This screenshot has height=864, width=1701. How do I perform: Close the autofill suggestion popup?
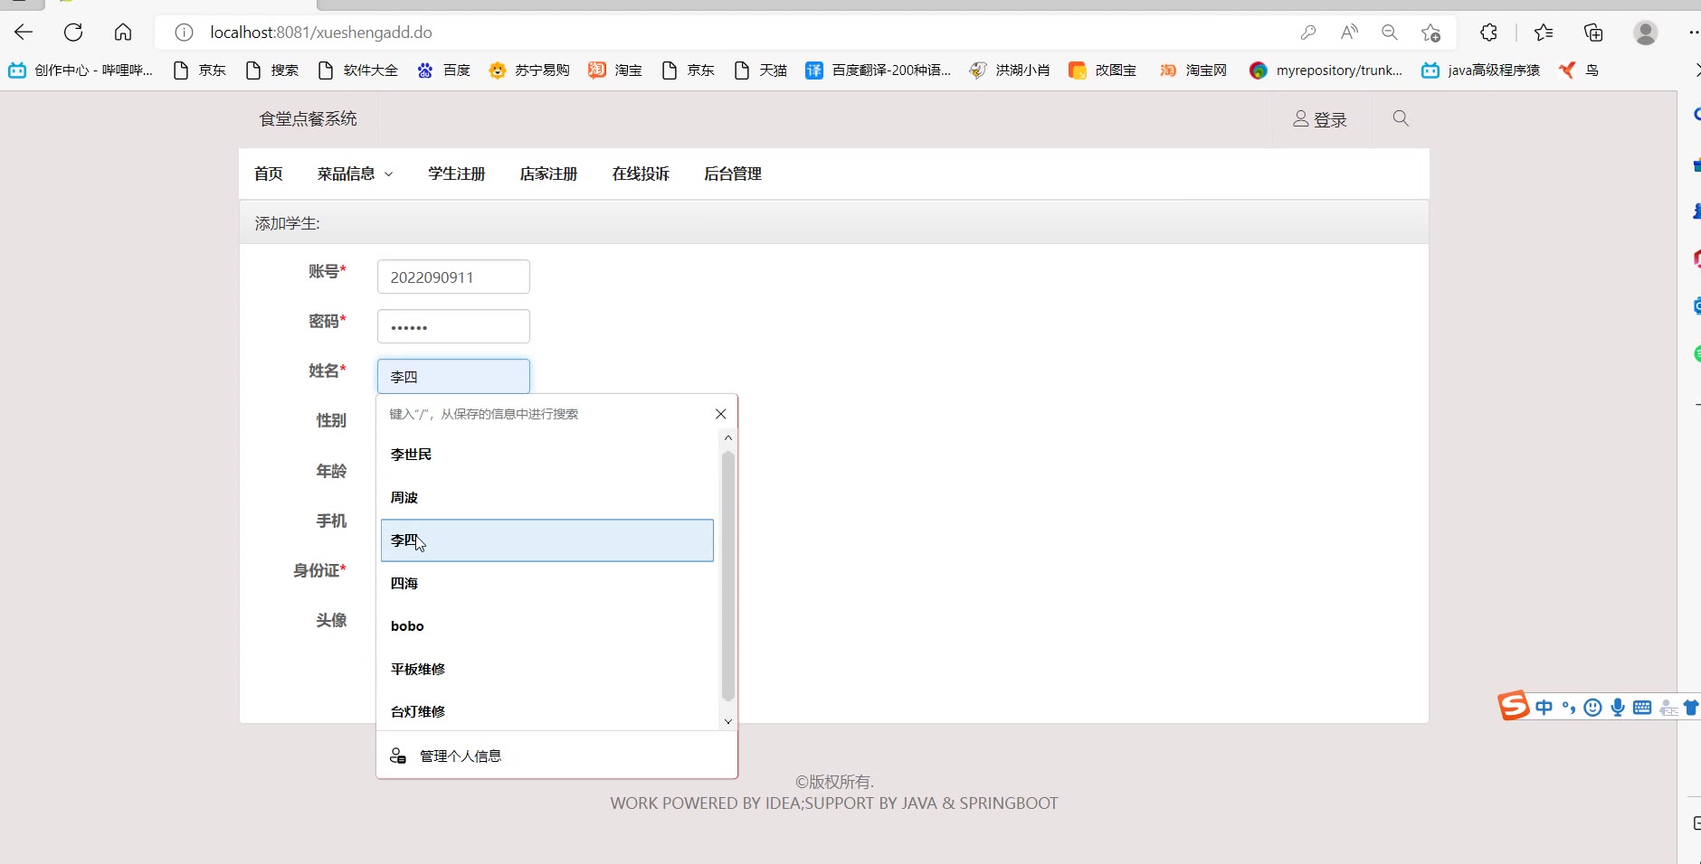coord(720,414)
